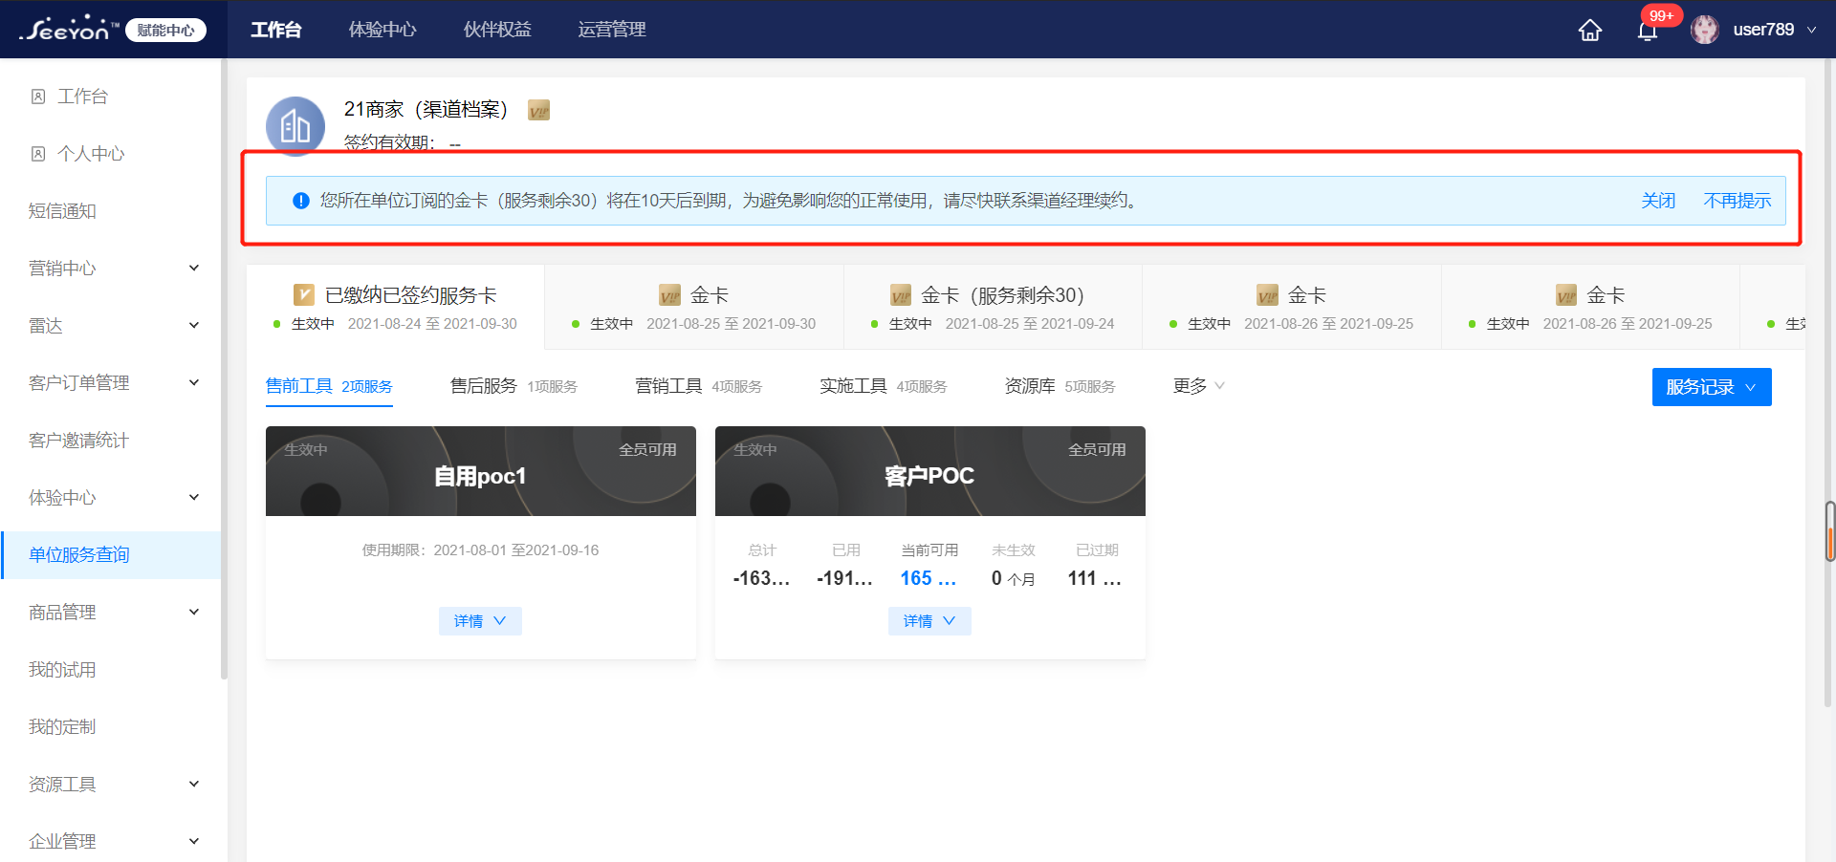Select 金卡 (服务剩余30) card

[993, 307]
